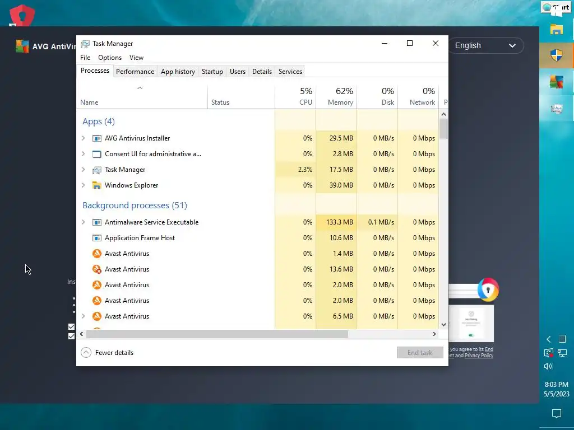This screenshot has width=574, height=430.
Task: Open the View menu
Action: [136, 58]
